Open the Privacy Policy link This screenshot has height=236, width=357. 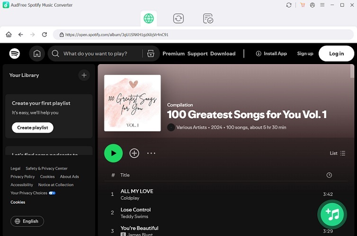[23, 177]
